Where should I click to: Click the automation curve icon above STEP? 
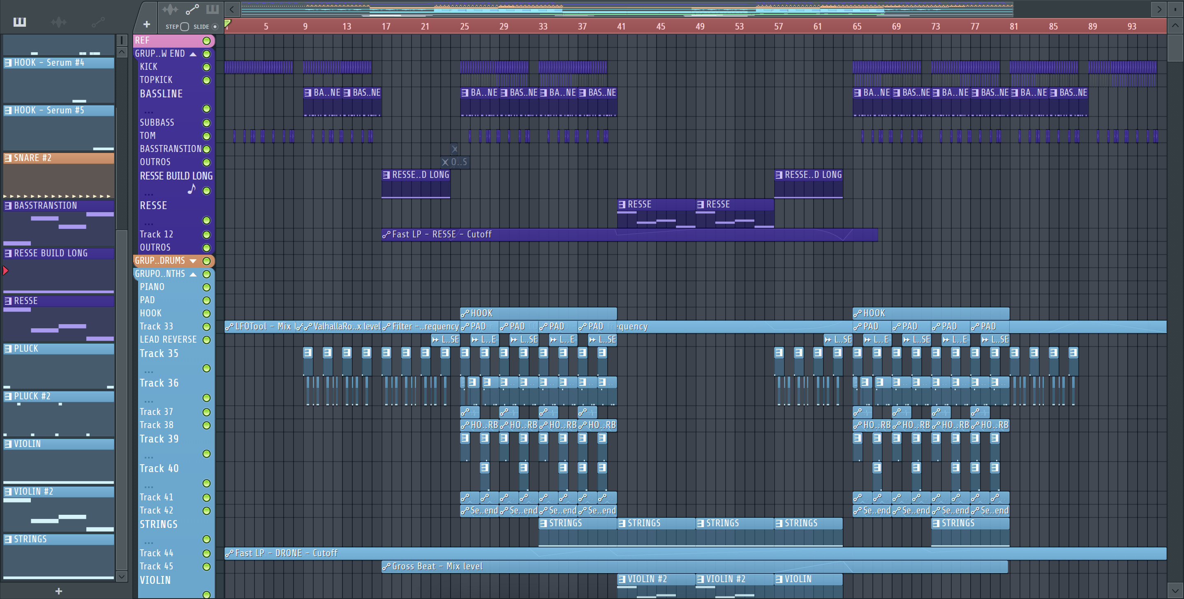[192, 9]
